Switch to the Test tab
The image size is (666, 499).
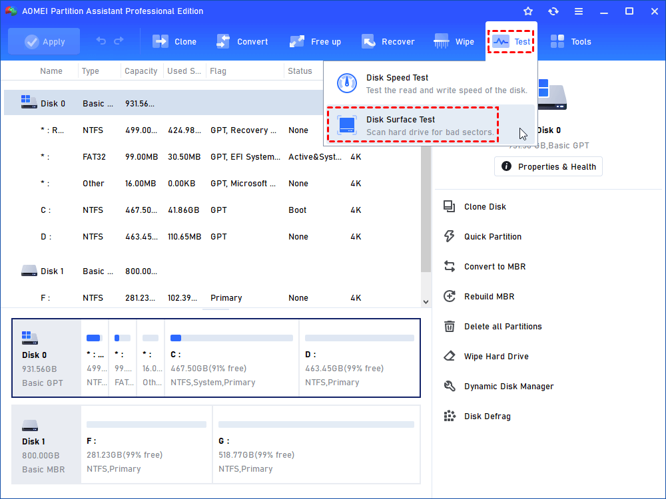511,41
